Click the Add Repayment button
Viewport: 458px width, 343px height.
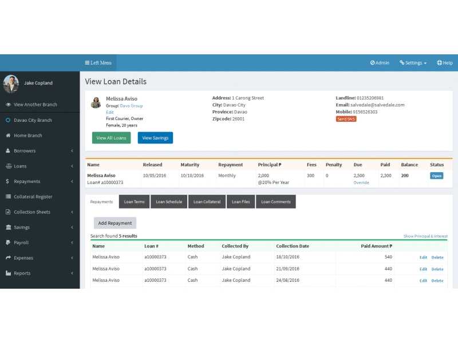[x=114, y=223]
